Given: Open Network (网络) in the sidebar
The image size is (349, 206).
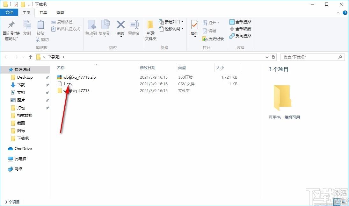Looking at the screenshot, I should 18,169.
